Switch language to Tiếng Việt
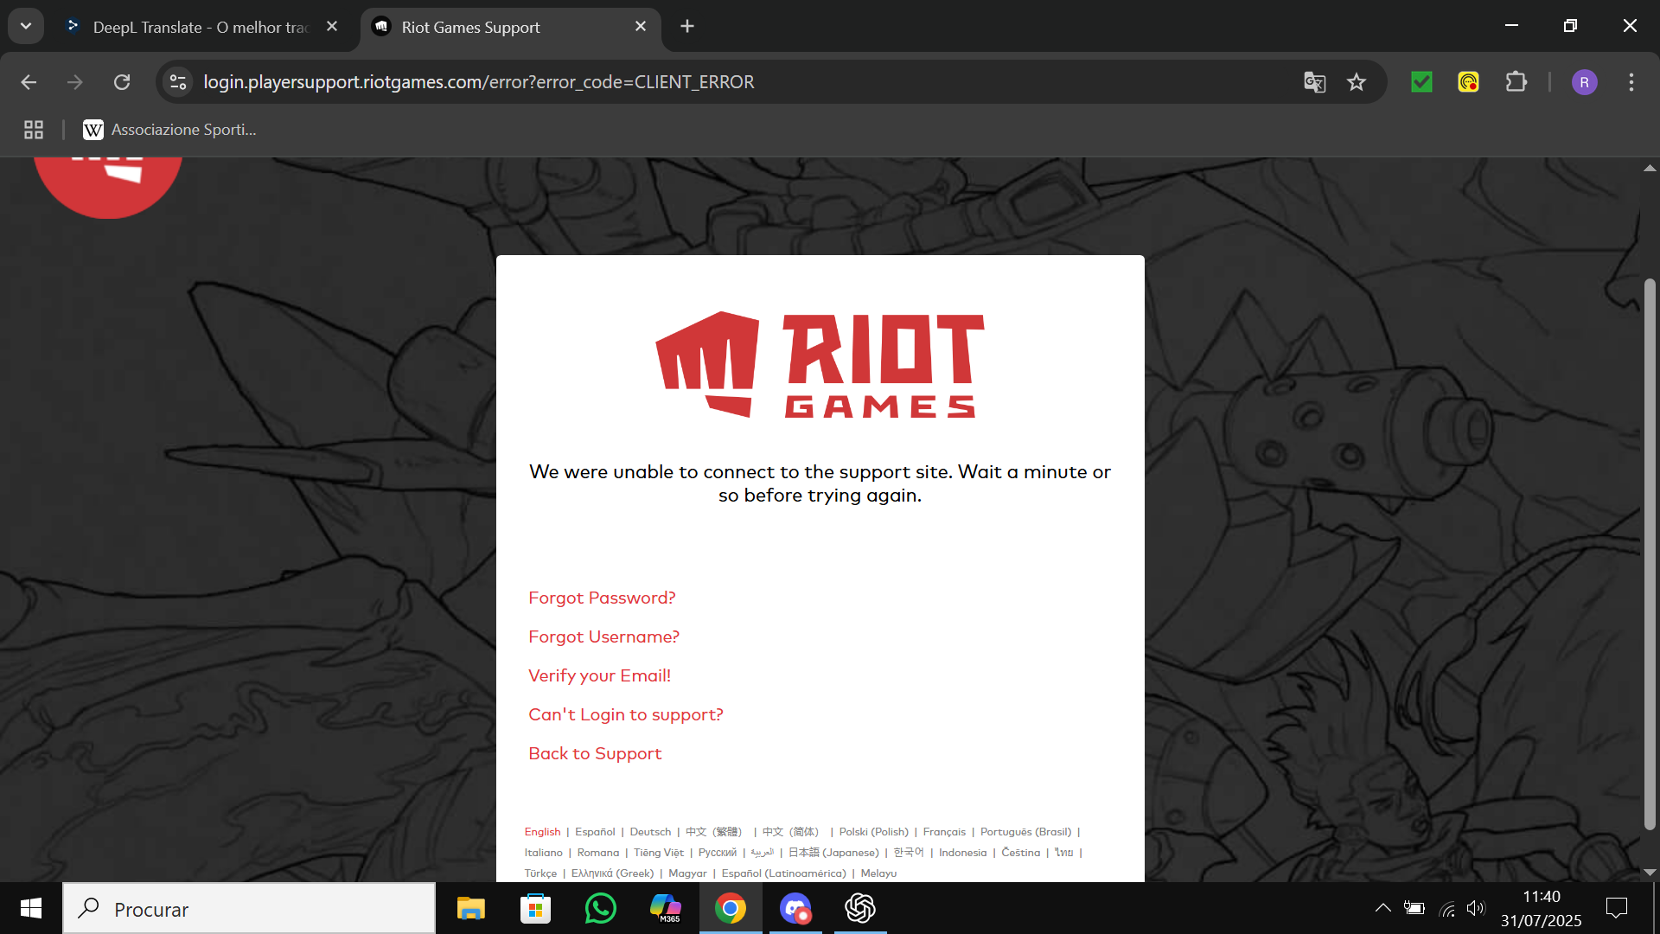The width and height of the screenshot is (1660, 934). [x=659, y=853]
